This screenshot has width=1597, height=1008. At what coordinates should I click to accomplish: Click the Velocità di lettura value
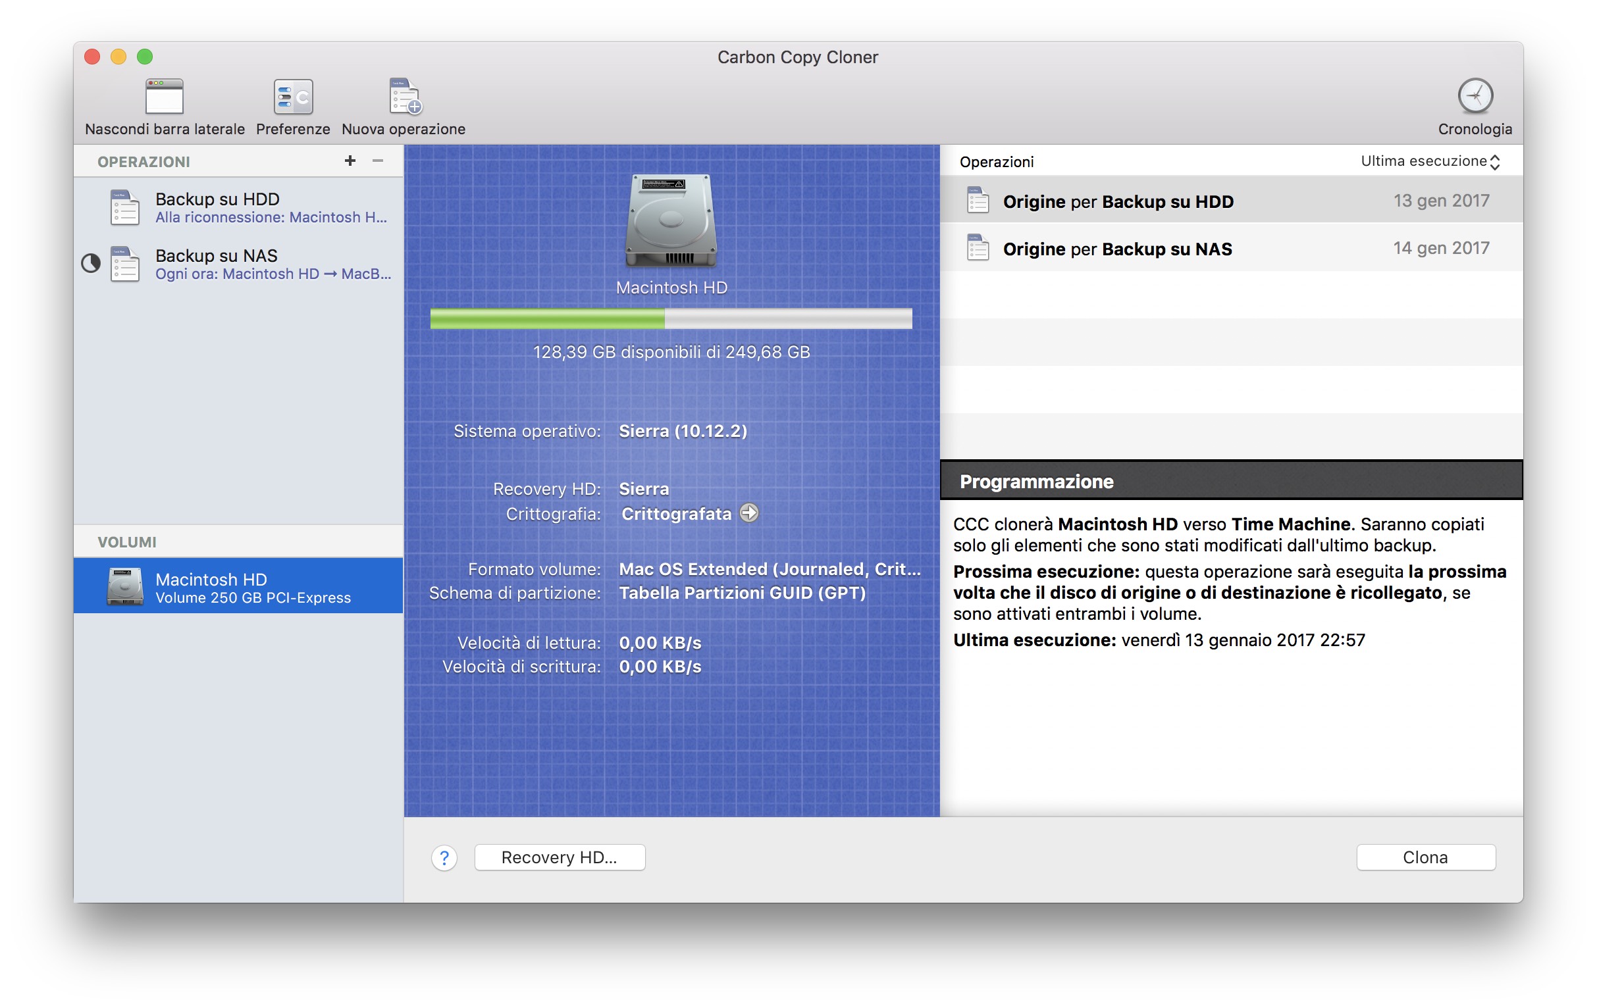pyautogui.click(x=660, y=643)
